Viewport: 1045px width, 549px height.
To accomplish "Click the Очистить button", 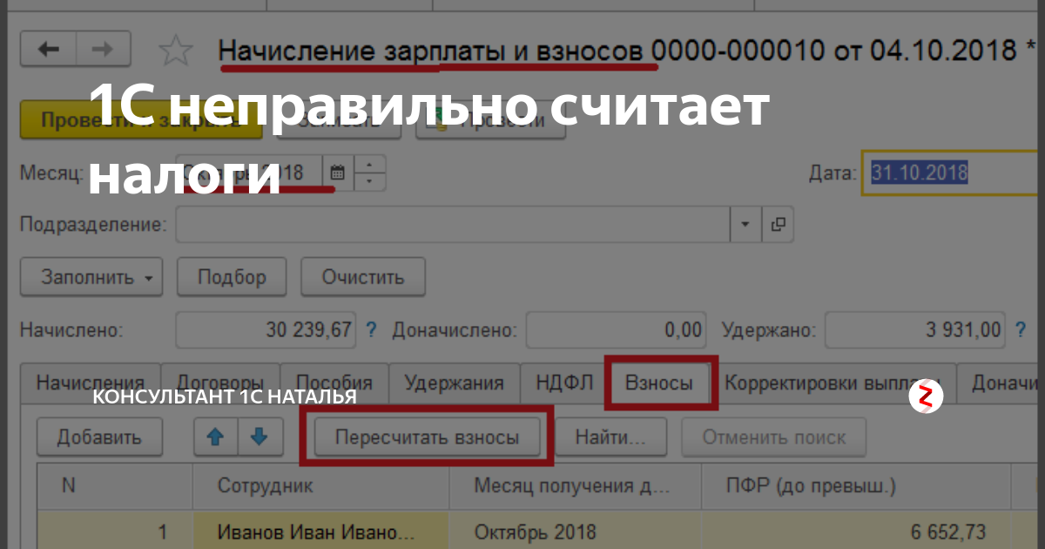I will pos(362,276).
